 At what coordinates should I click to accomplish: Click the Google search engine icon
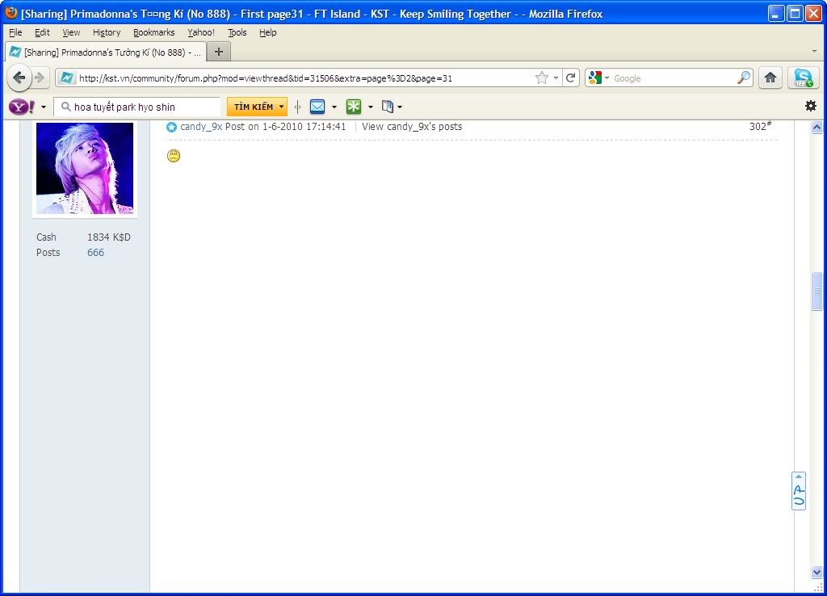[x=595, y=78]
